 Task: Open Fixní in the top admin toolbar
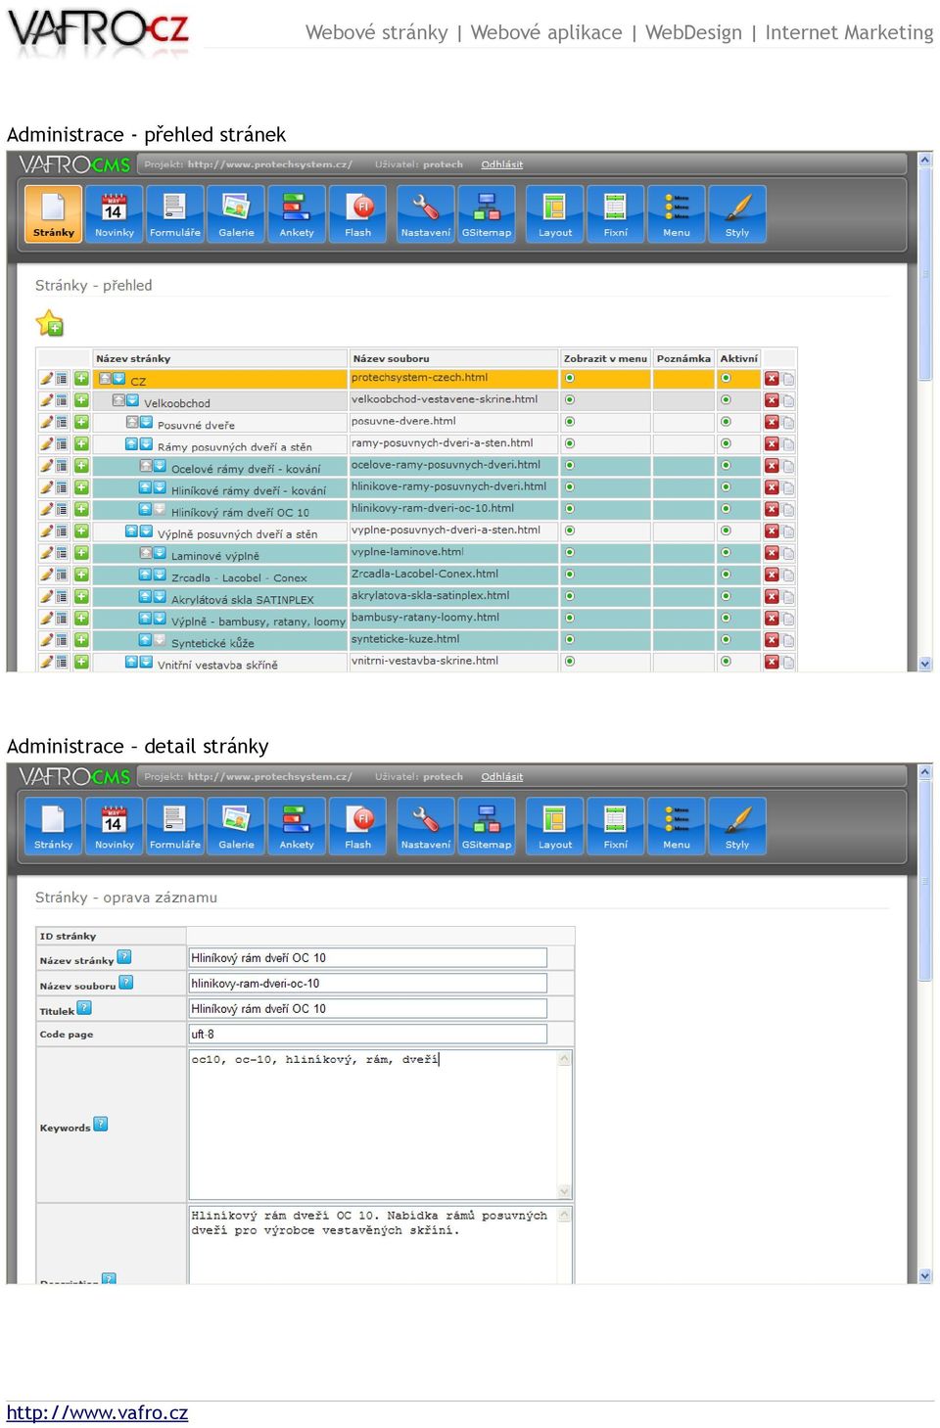(616, 214)
